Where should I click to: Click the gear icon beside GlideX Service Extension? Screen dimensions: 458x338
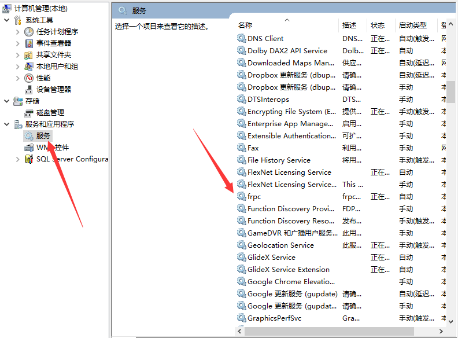coord(241,269)
